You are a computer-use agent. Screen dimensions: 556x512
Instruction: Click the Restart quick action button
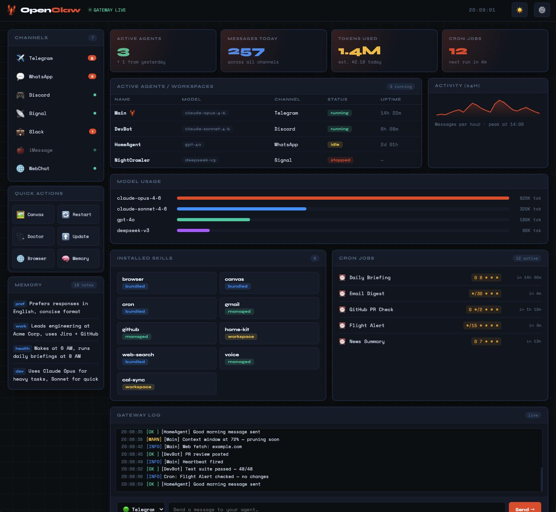click(x=78, y=214)
